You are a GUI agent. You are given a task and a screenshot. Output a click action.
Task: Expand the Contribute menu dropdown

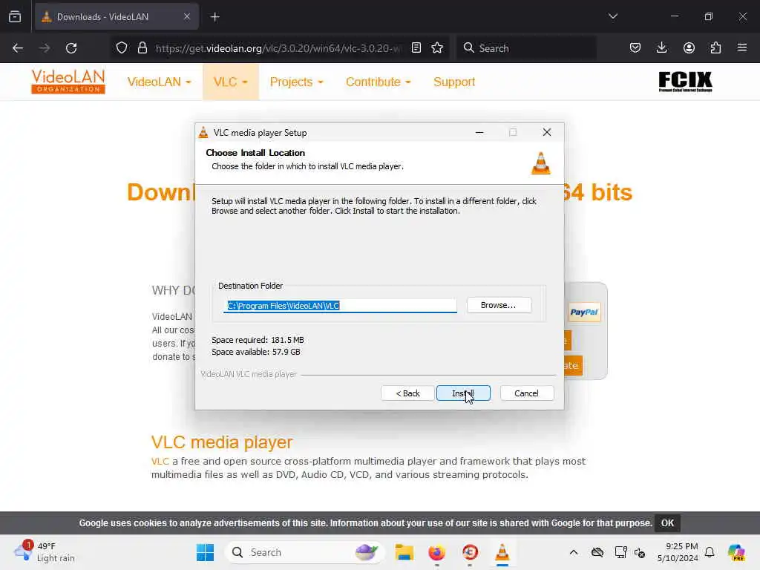(x=378, y=82)
